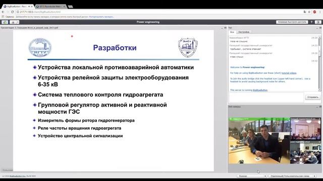The height and width of the screenshot is (181, 323).
Task: Open a new browser tab
Action: coord(71,7)
